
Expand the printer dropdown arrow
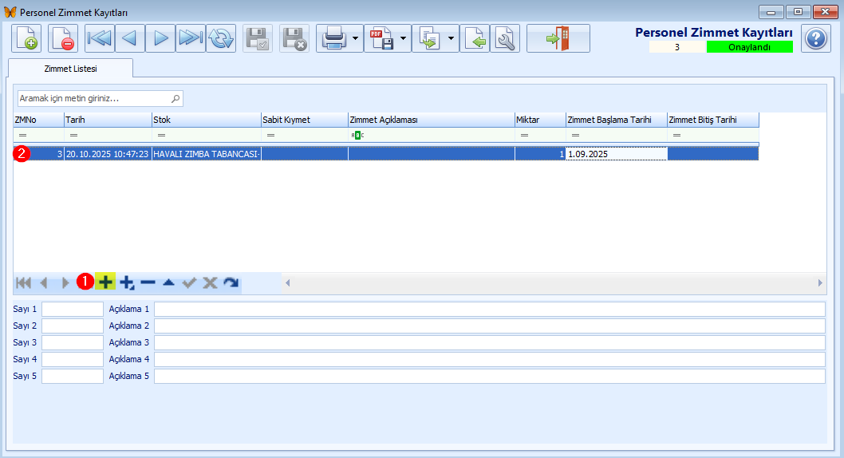pyautogui.click(x=354, y=38)
